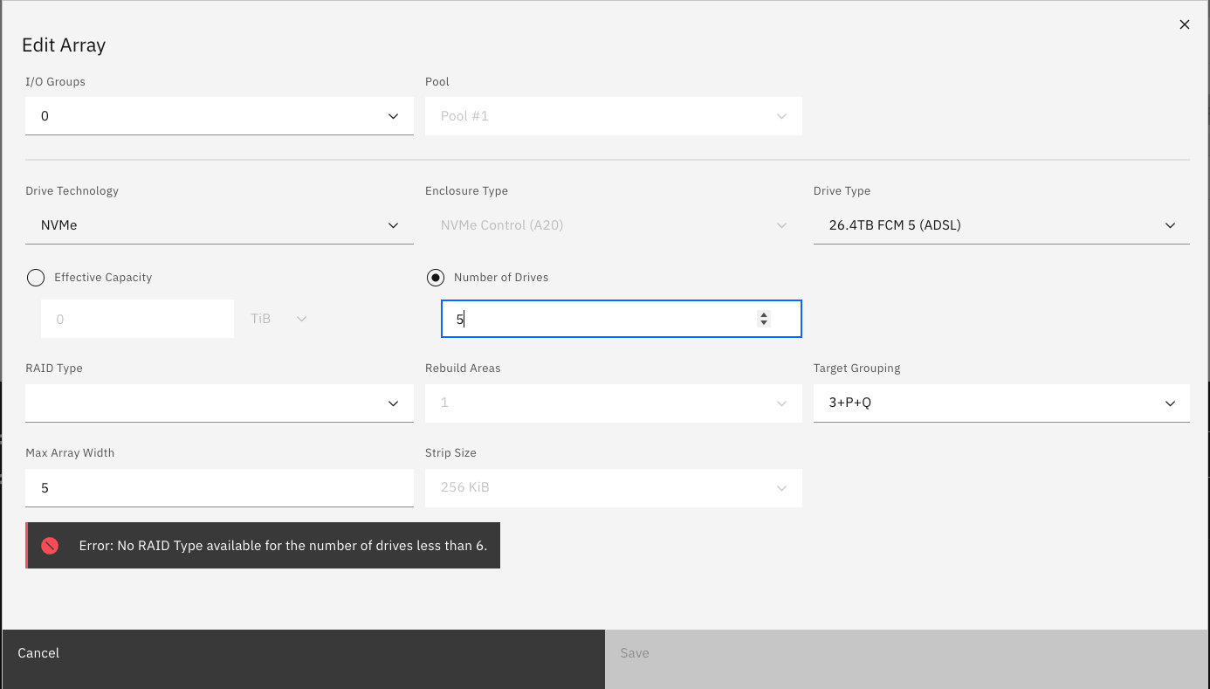Increase Number of Drives with up stepper arrow
This screenshot has height=689, width=1210.
764,314
